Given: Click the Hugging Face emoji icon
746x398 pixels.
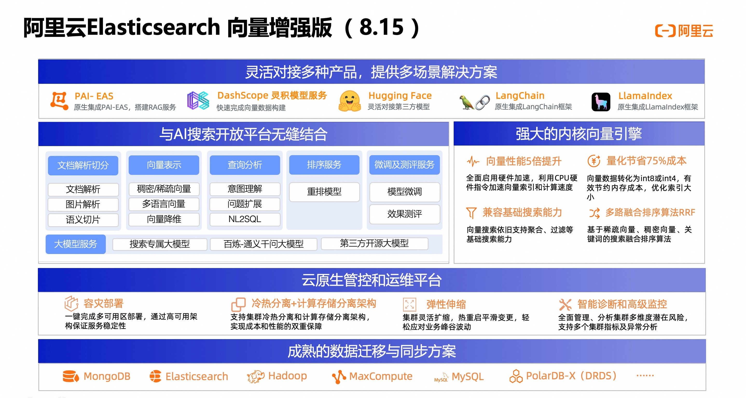Looking at the screenshot, I should click(350, 101).
